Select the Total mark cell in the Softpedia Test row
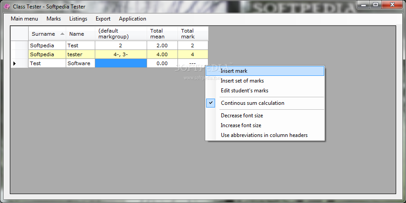Image resolution: width=406 pixels, height=203 pixels. pyautogui.click(x=193, y=46)
